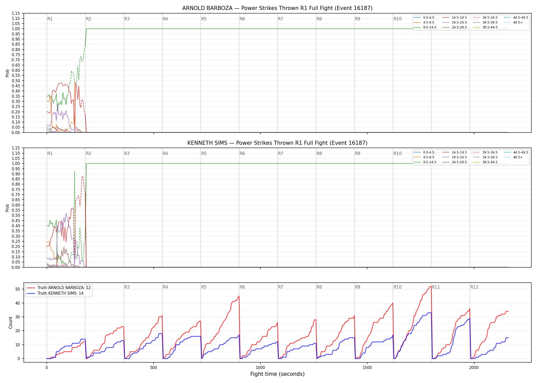Select '19.5-24.5' in the Barboza chart legend
The image size is (537, 383).
coord(459,22)
